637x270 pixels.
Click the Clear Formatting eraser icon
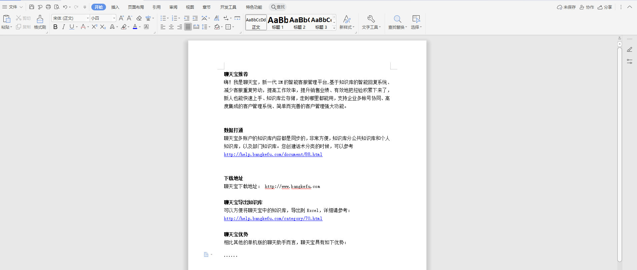139,18
